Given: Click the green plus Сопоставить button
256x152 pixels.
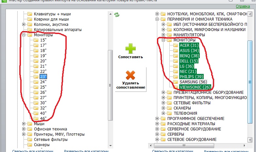Looking at the screenshot, I should [130, 51].
